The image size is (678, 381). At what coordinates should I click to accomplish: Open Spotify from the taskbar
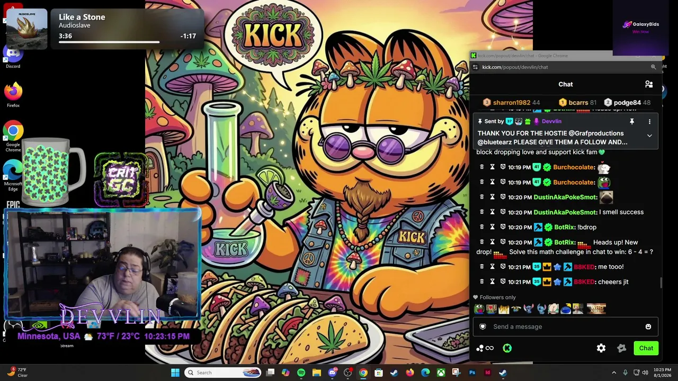(301, 373)
